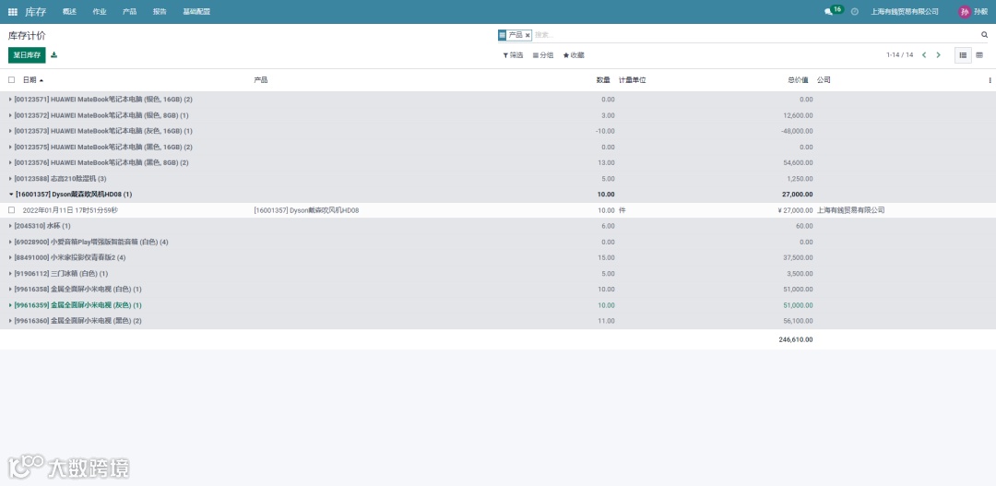Open the 报告 menu
The height and width of the screenshot is (486, 996).
[x=160, y=11]
